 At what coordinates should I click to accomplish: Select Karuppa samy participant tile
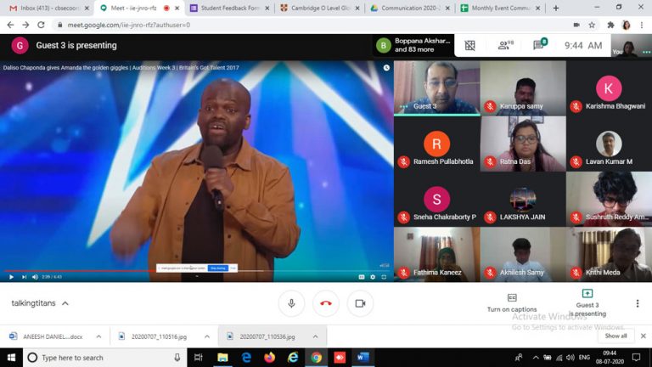coord(523,88)
